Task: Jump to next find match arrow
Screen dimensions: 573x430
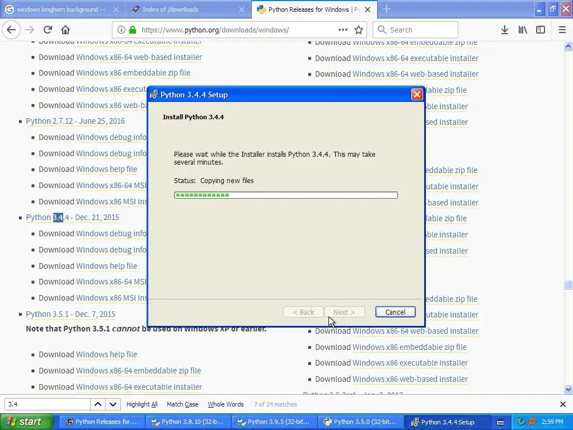Action: pos(113,404)
